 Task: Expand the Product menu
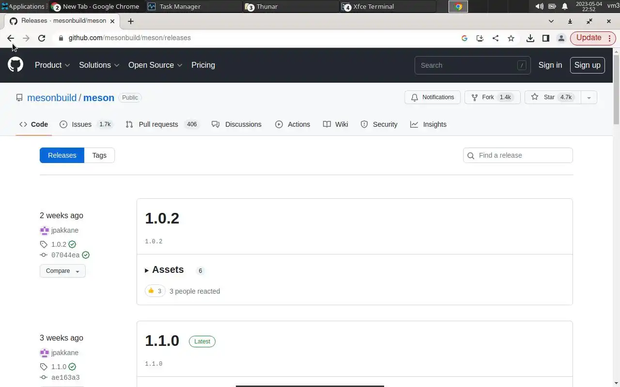pyautogui.click(x=52, y=65)
